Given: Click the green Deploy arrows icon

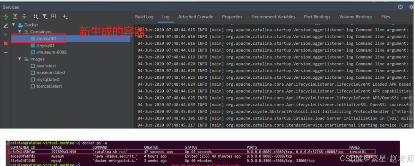Looking at the screenshot, I should coord(5,17).
